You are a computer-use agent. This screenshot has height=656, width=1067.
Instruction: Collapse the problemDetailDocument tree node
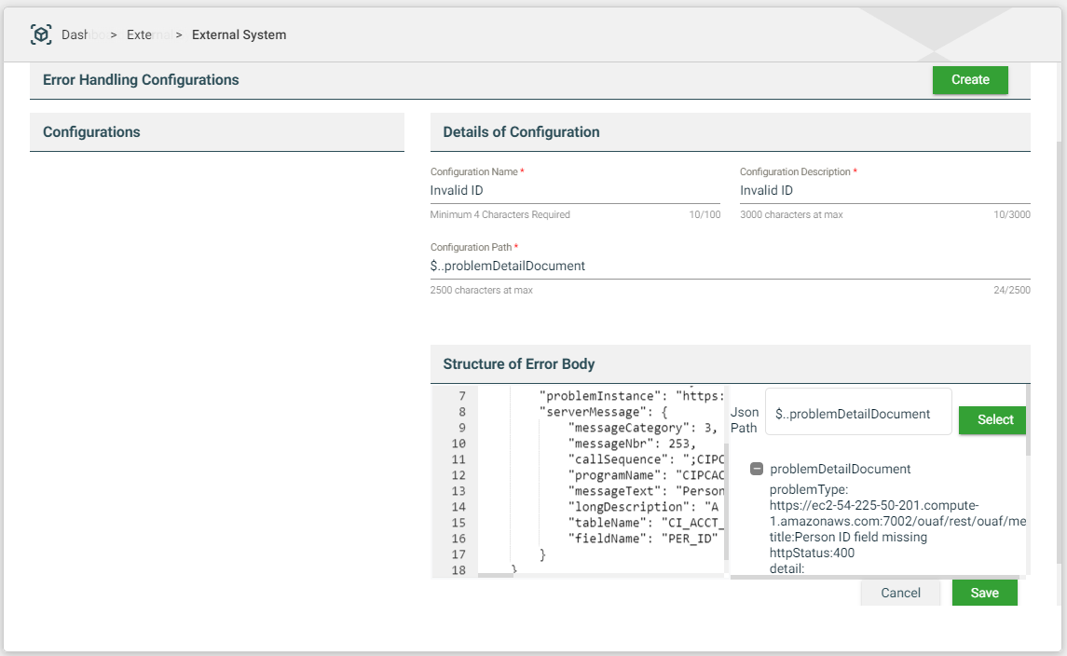coord(757,469)
